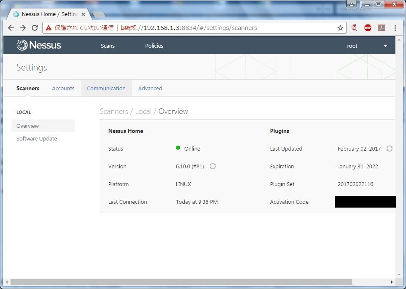The height and width of the screenshot is (289, 406).
Task: Click the vertical scrollbar down arrow
Action: tap(399, 275)
